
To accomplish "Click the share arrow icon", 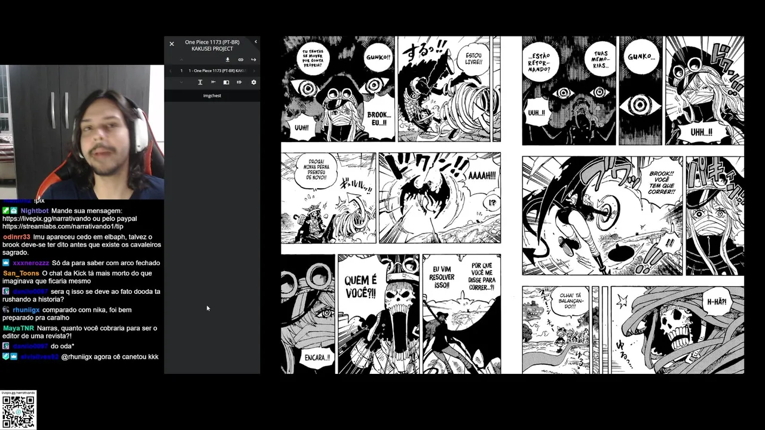I will 253,60.
